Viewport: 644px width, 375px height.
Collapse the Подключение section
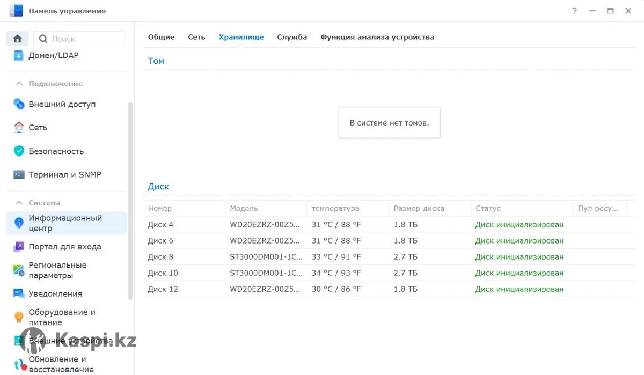[19, 84]
